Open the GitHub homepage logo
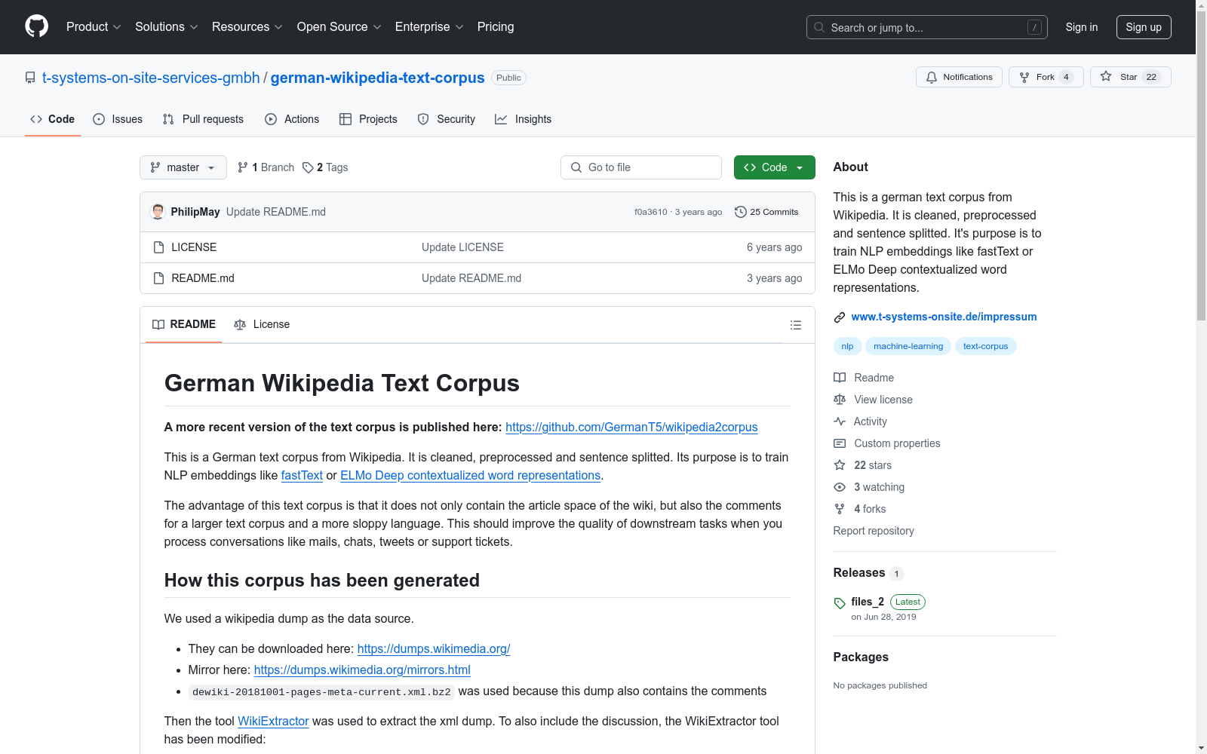Image resolution: width=1207 pixels, height=754 pixels. (x=36, y=26)
